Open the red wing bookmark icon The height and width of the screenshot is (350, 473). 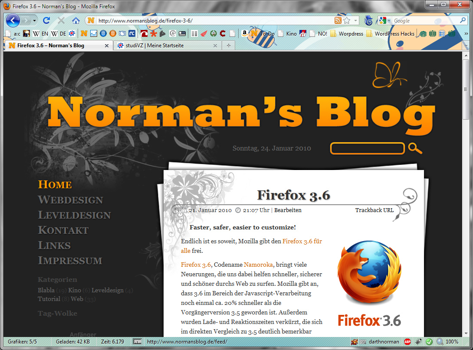[204, 33]
